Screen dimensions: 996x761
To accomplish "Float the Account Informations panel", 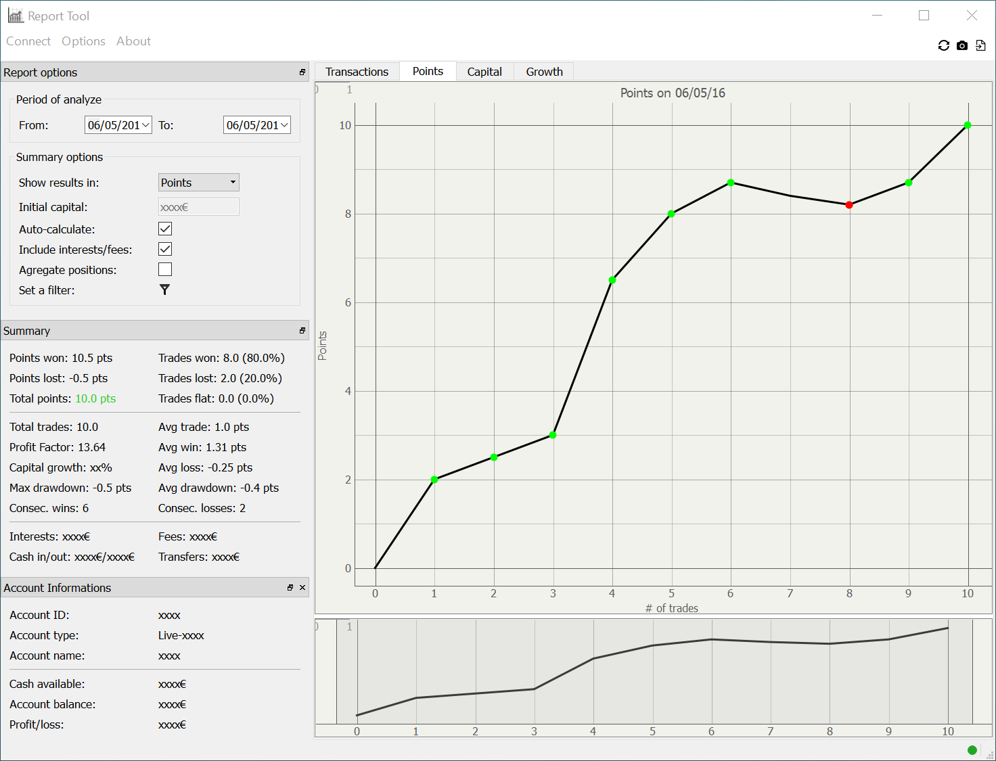I will 290,587.
